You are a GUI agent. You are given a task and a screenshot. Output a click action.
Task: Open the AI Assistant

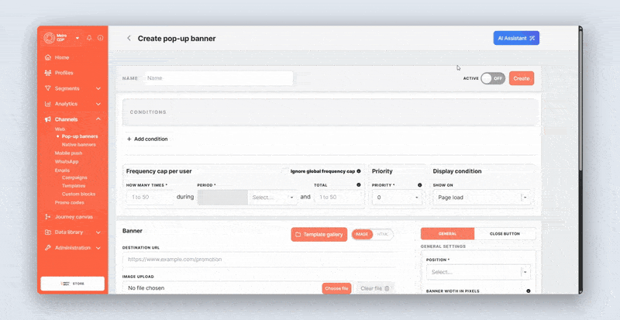click(x=516, y=39)
